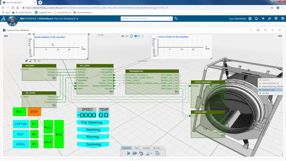Toggle the FULL load button
286x161 pixels.
click(48, 127)
